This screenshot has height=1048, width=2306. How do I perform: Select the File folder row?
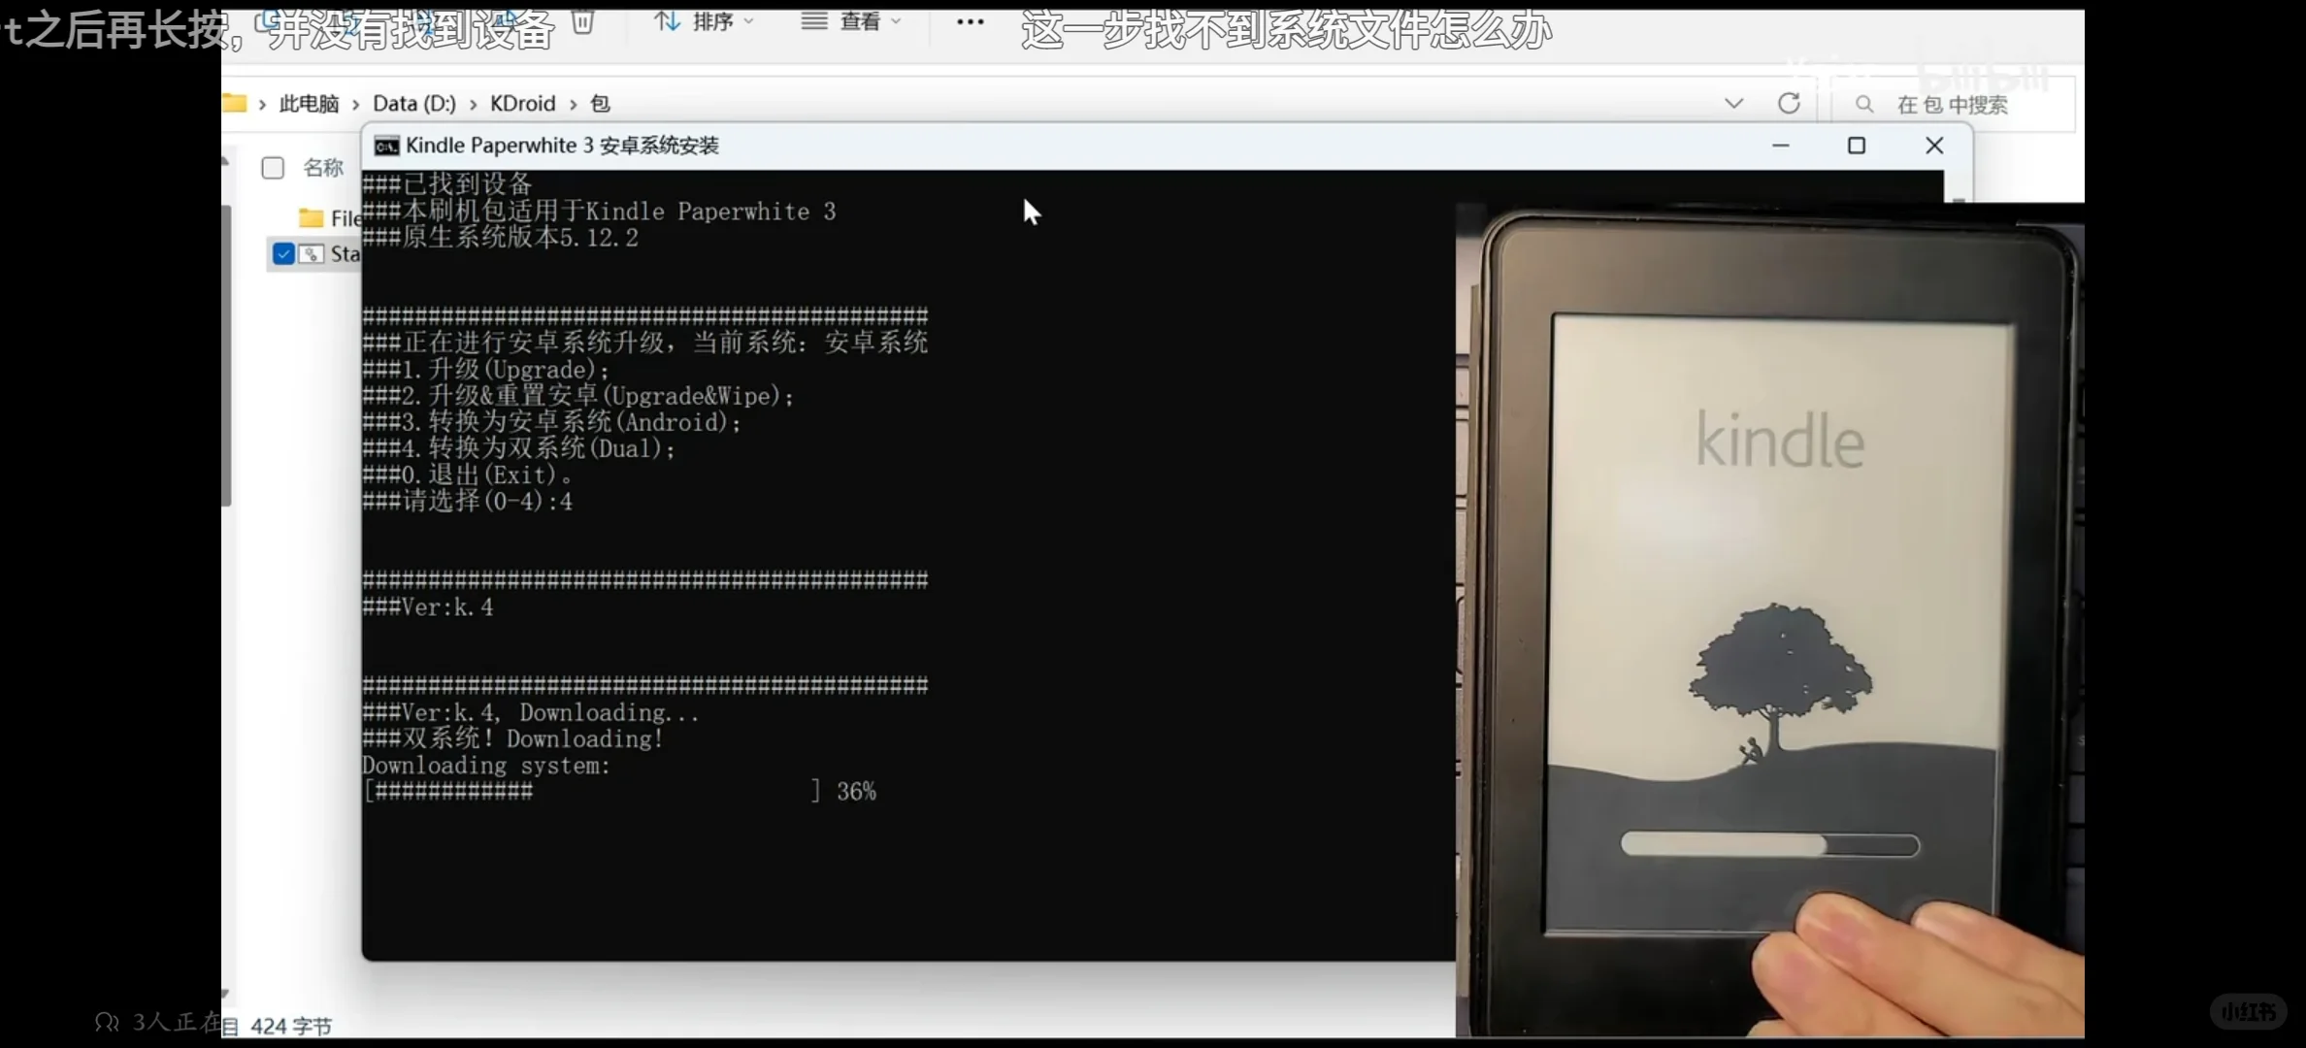[x=328, y=218]
